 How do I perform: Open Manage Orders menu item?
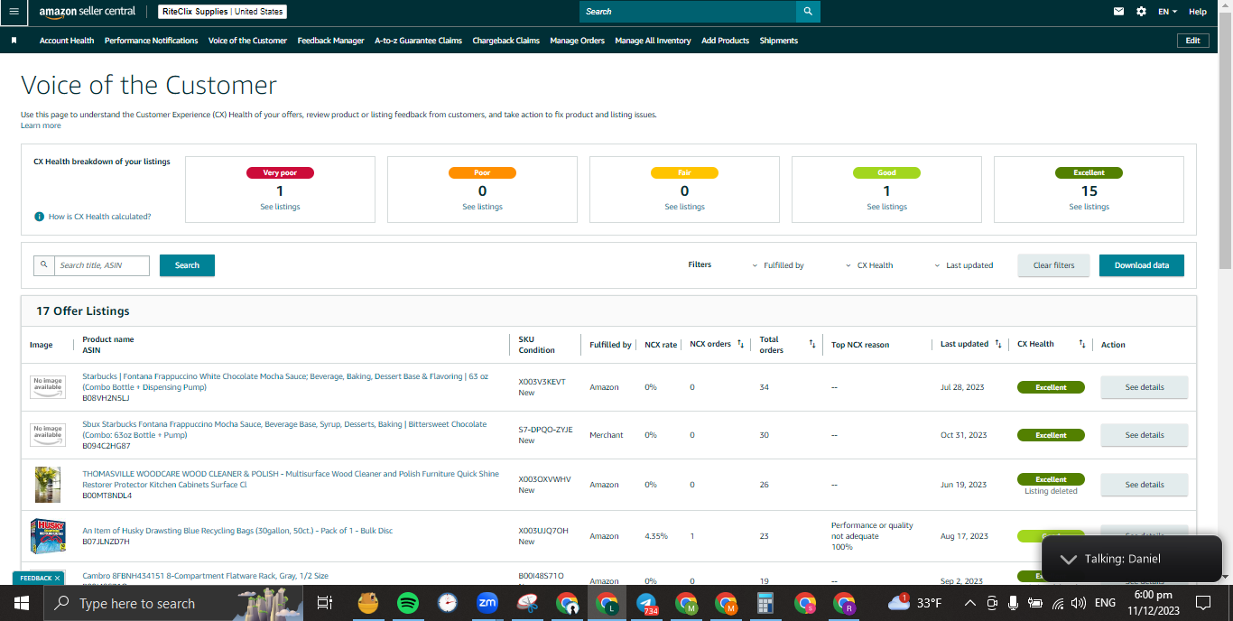[x=577, y=41]
